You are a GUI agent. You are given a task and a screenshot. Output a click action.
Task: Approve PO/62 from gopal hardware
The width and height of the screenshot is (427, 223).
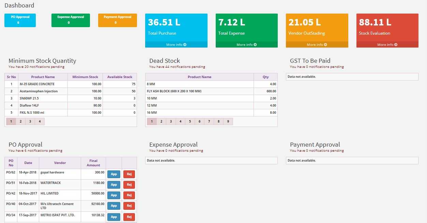tap(113, 174)
